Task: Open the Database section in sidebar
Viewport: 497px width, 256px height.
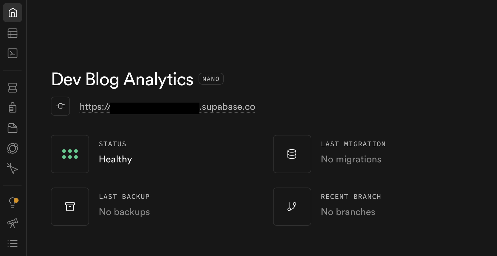Action: [x=13, y=88]
